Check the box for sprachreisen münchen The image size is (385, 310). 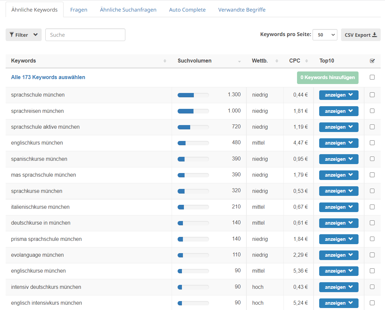[372, 111]
